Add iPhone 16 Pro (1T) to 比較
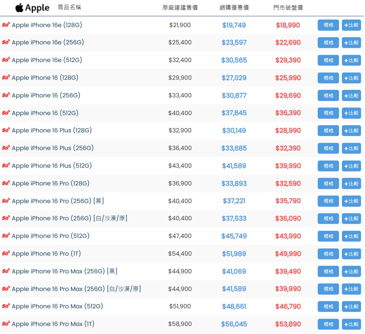The width and height of the screenshot is (365, 334). [x=351, y=254]
